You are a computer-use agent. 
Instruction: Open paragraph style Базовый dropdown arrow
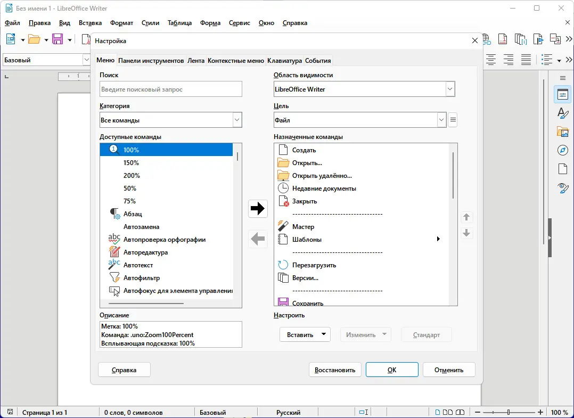click(x=86, y=60)
